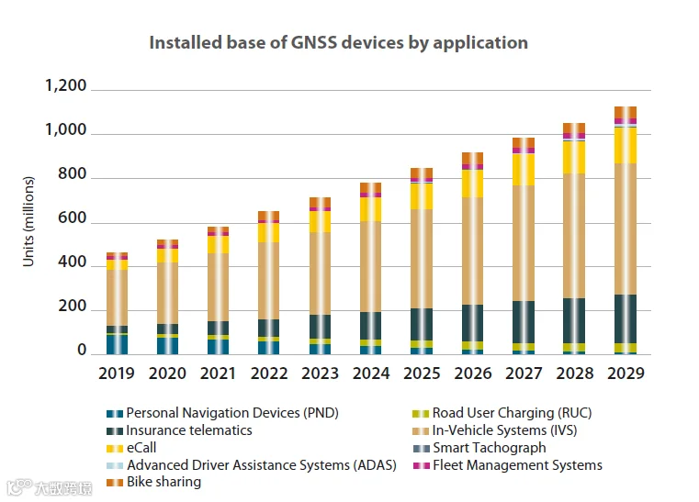This screenshot has height=502, width=699.
Task: Click the 800 y-axis value
Action: point(73,173)
